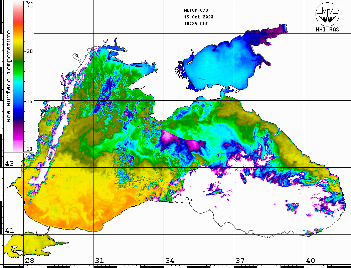Click latitude label '43'
351x268 pixels.
[9, 164]
